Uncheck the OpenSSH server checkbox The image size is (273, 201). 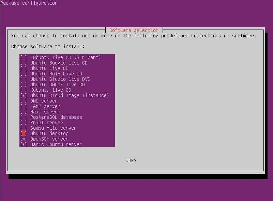click(x=24, y=139)
